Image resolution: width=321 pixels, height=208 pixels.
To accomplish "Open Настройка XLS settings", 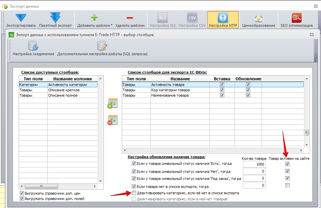I will click(x=163, y=20).
